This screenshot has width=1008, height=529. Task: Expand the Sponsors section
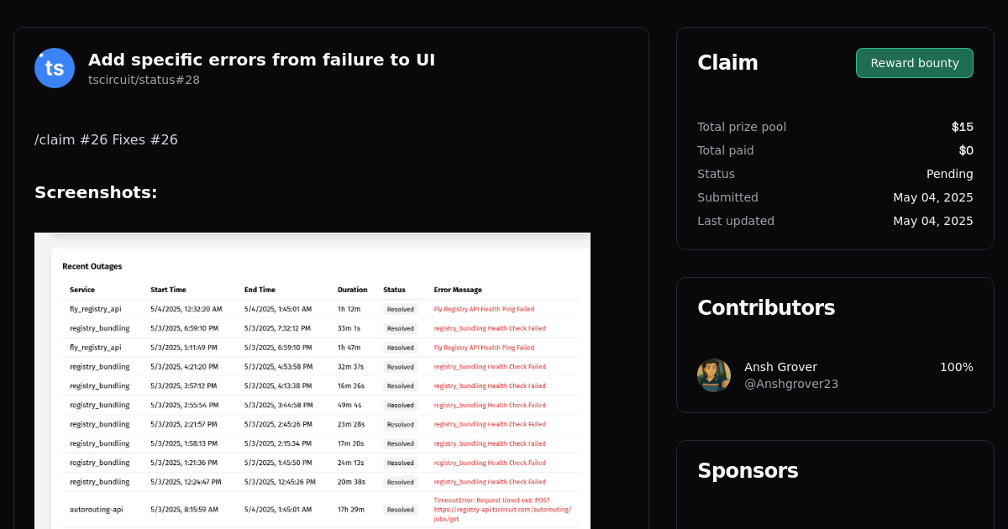(748, 470)
